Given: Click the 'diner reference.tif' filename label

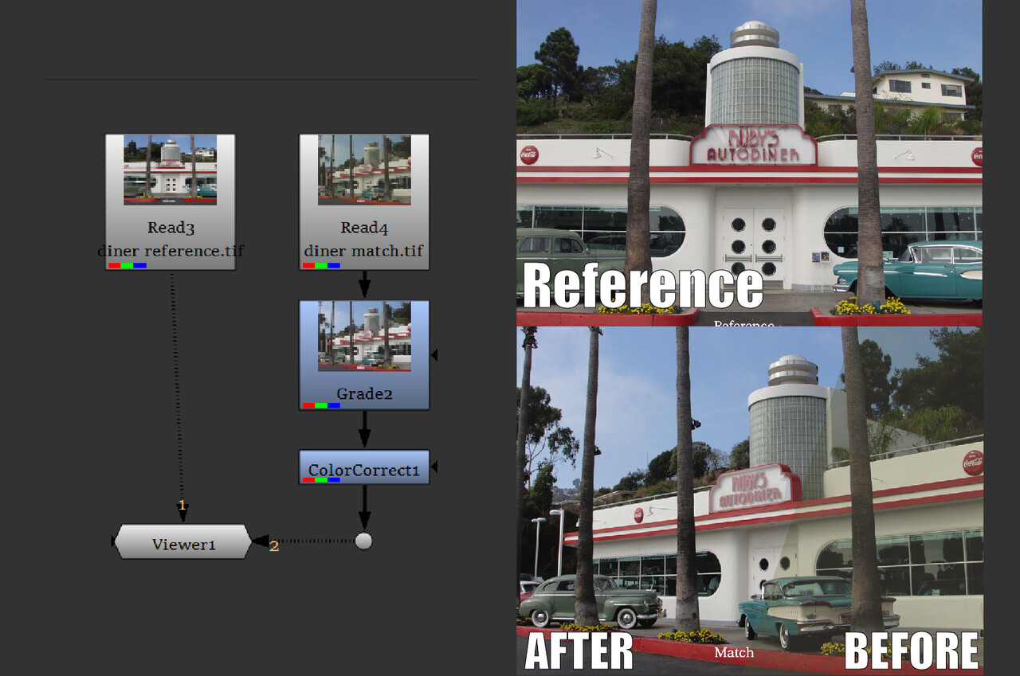Looking at the screenshot, I should [171, 251].
